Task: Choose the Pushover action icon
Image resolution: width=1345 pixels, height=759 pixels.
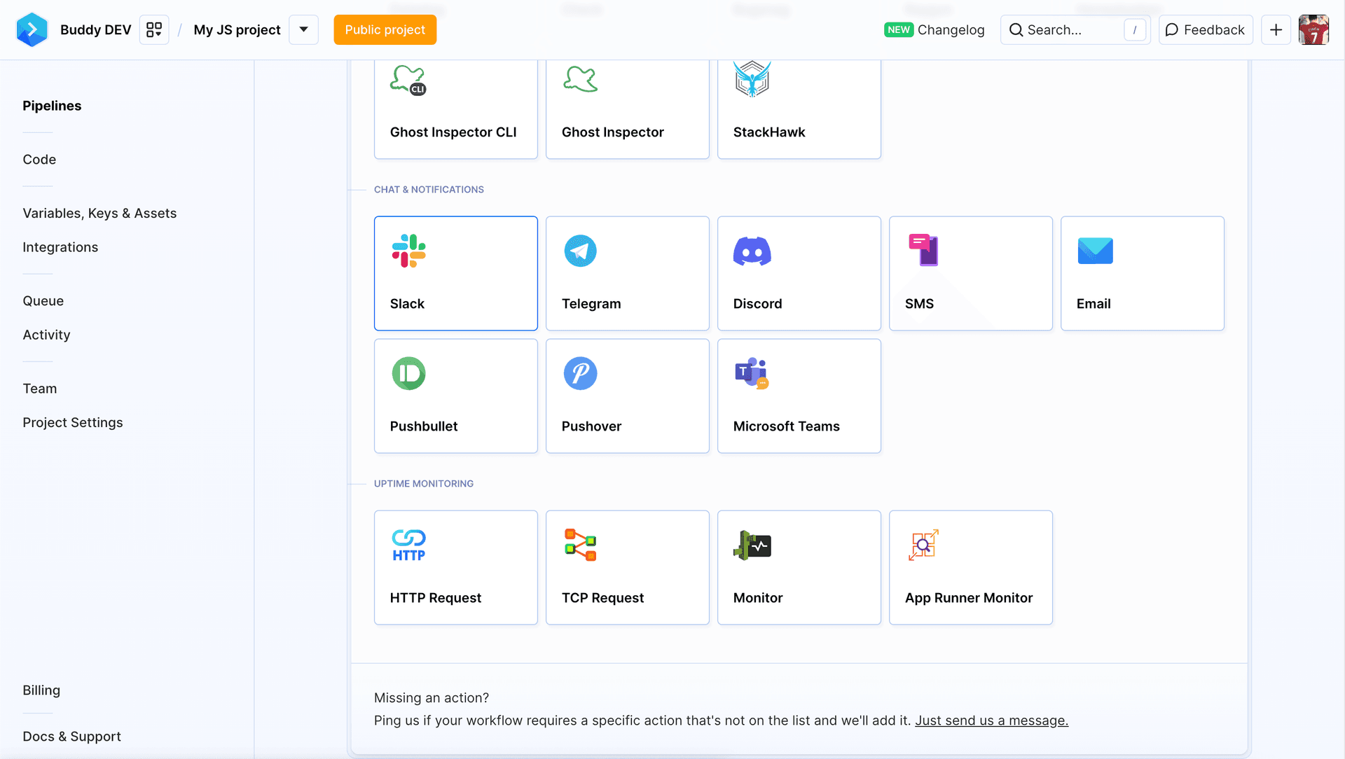Action: (x=581, y=373)
